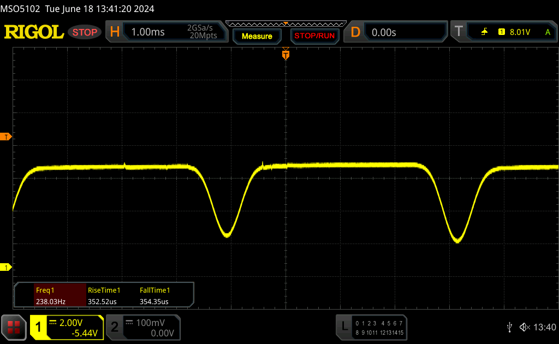Click the rising edge trigger icon
The height and width of the screenshot is (344, 559).
[485, 32]
